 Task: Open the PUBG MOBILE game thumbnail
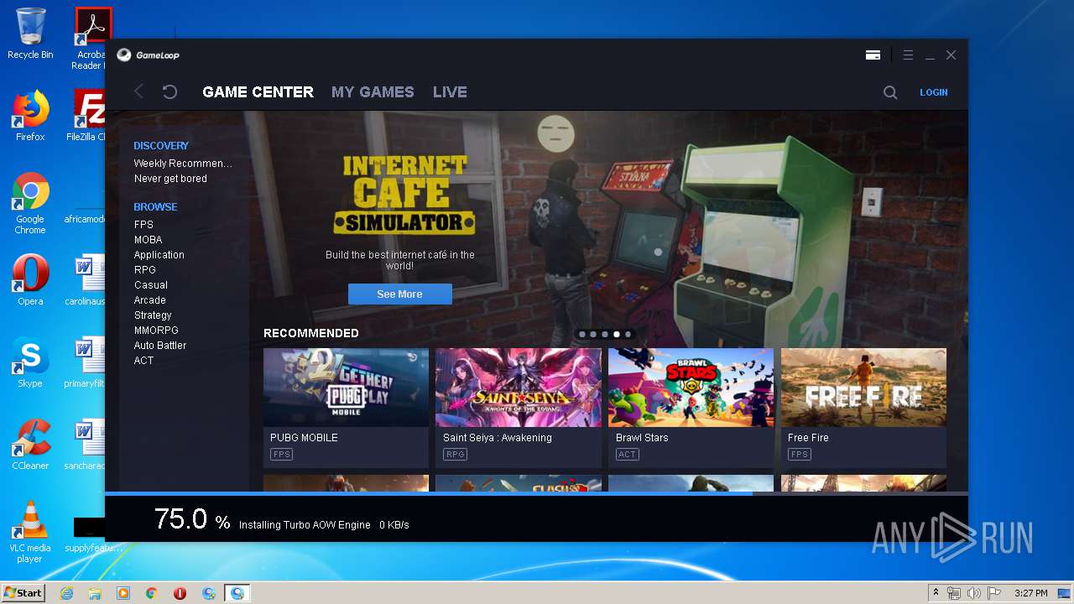346,388
